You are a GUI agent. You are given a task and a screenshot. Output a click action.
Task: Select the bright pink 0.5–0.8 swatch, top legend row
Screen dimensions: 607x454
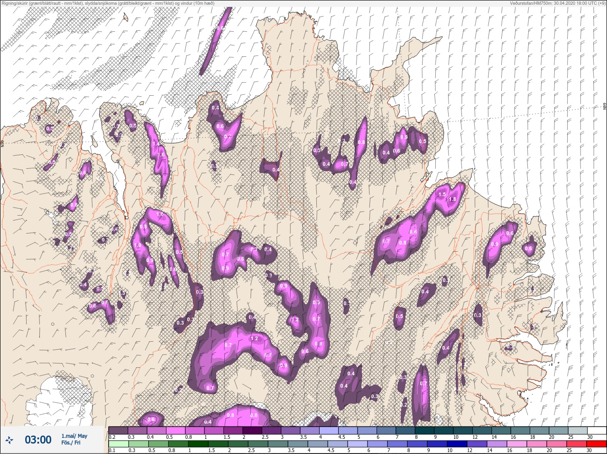(x=176, y=430)
